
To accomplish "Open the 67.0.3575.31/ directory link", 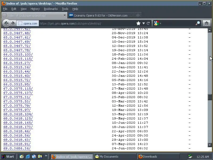I will pyautogui.click(x=17, y=97).
